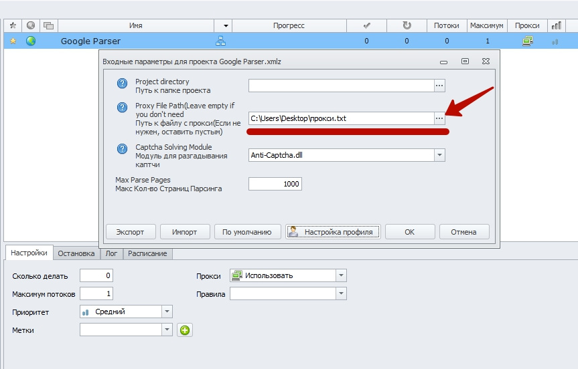This screenshot has width=578, height=369.
Task: Switch to the Остановка tab
Action: pyautogui.click(x=76, y=253)
